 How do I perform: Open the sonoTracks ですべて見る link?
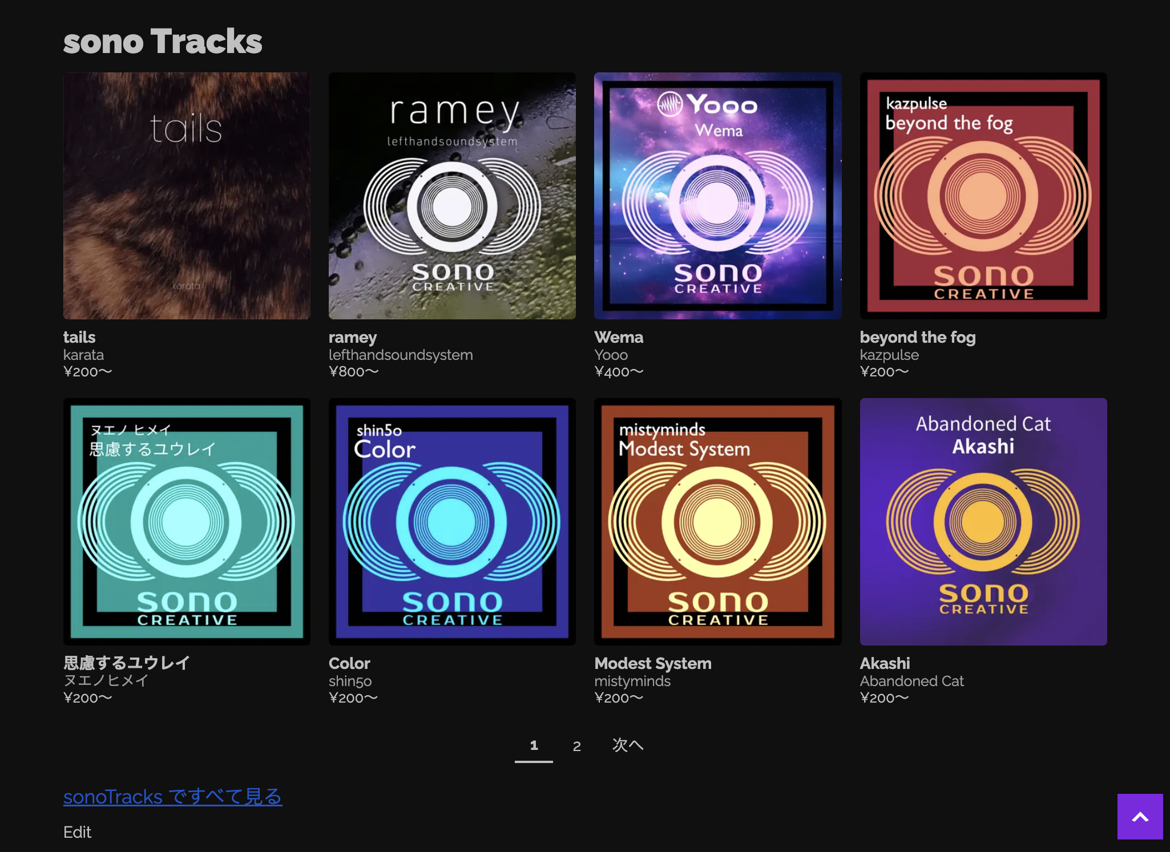click(x=172, y=796)
